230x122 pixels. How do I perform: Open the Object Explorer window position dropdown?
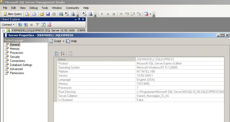[76, 19]
